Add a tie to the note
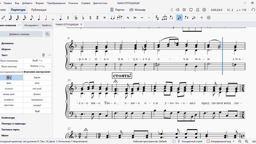Screen dimensions: 256x144 (112, 18)
